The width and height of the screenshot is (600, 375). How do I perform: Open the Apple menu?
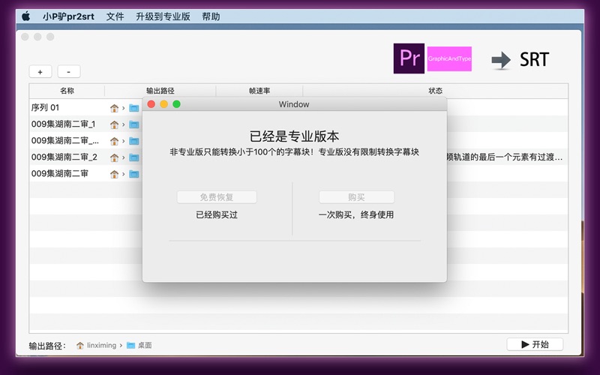tap(26, 16)
